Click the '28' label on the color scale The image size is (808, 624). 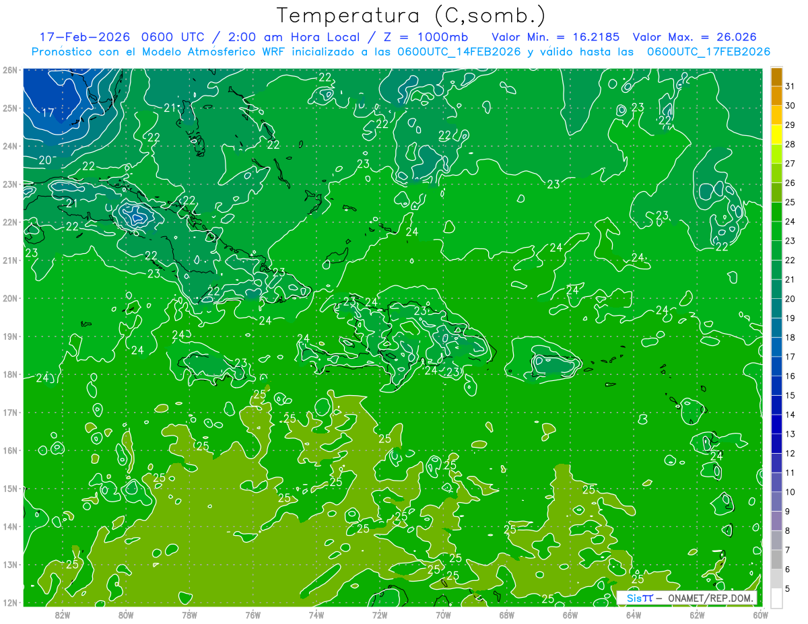[790, 145]
